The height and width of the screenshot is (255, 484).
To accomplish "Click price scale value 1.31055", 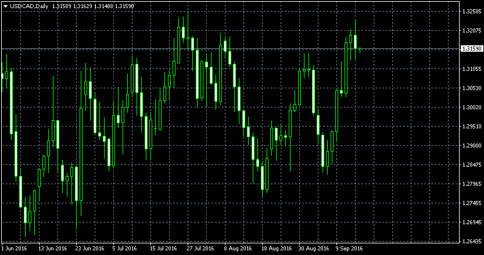I will tap(472, 69).
